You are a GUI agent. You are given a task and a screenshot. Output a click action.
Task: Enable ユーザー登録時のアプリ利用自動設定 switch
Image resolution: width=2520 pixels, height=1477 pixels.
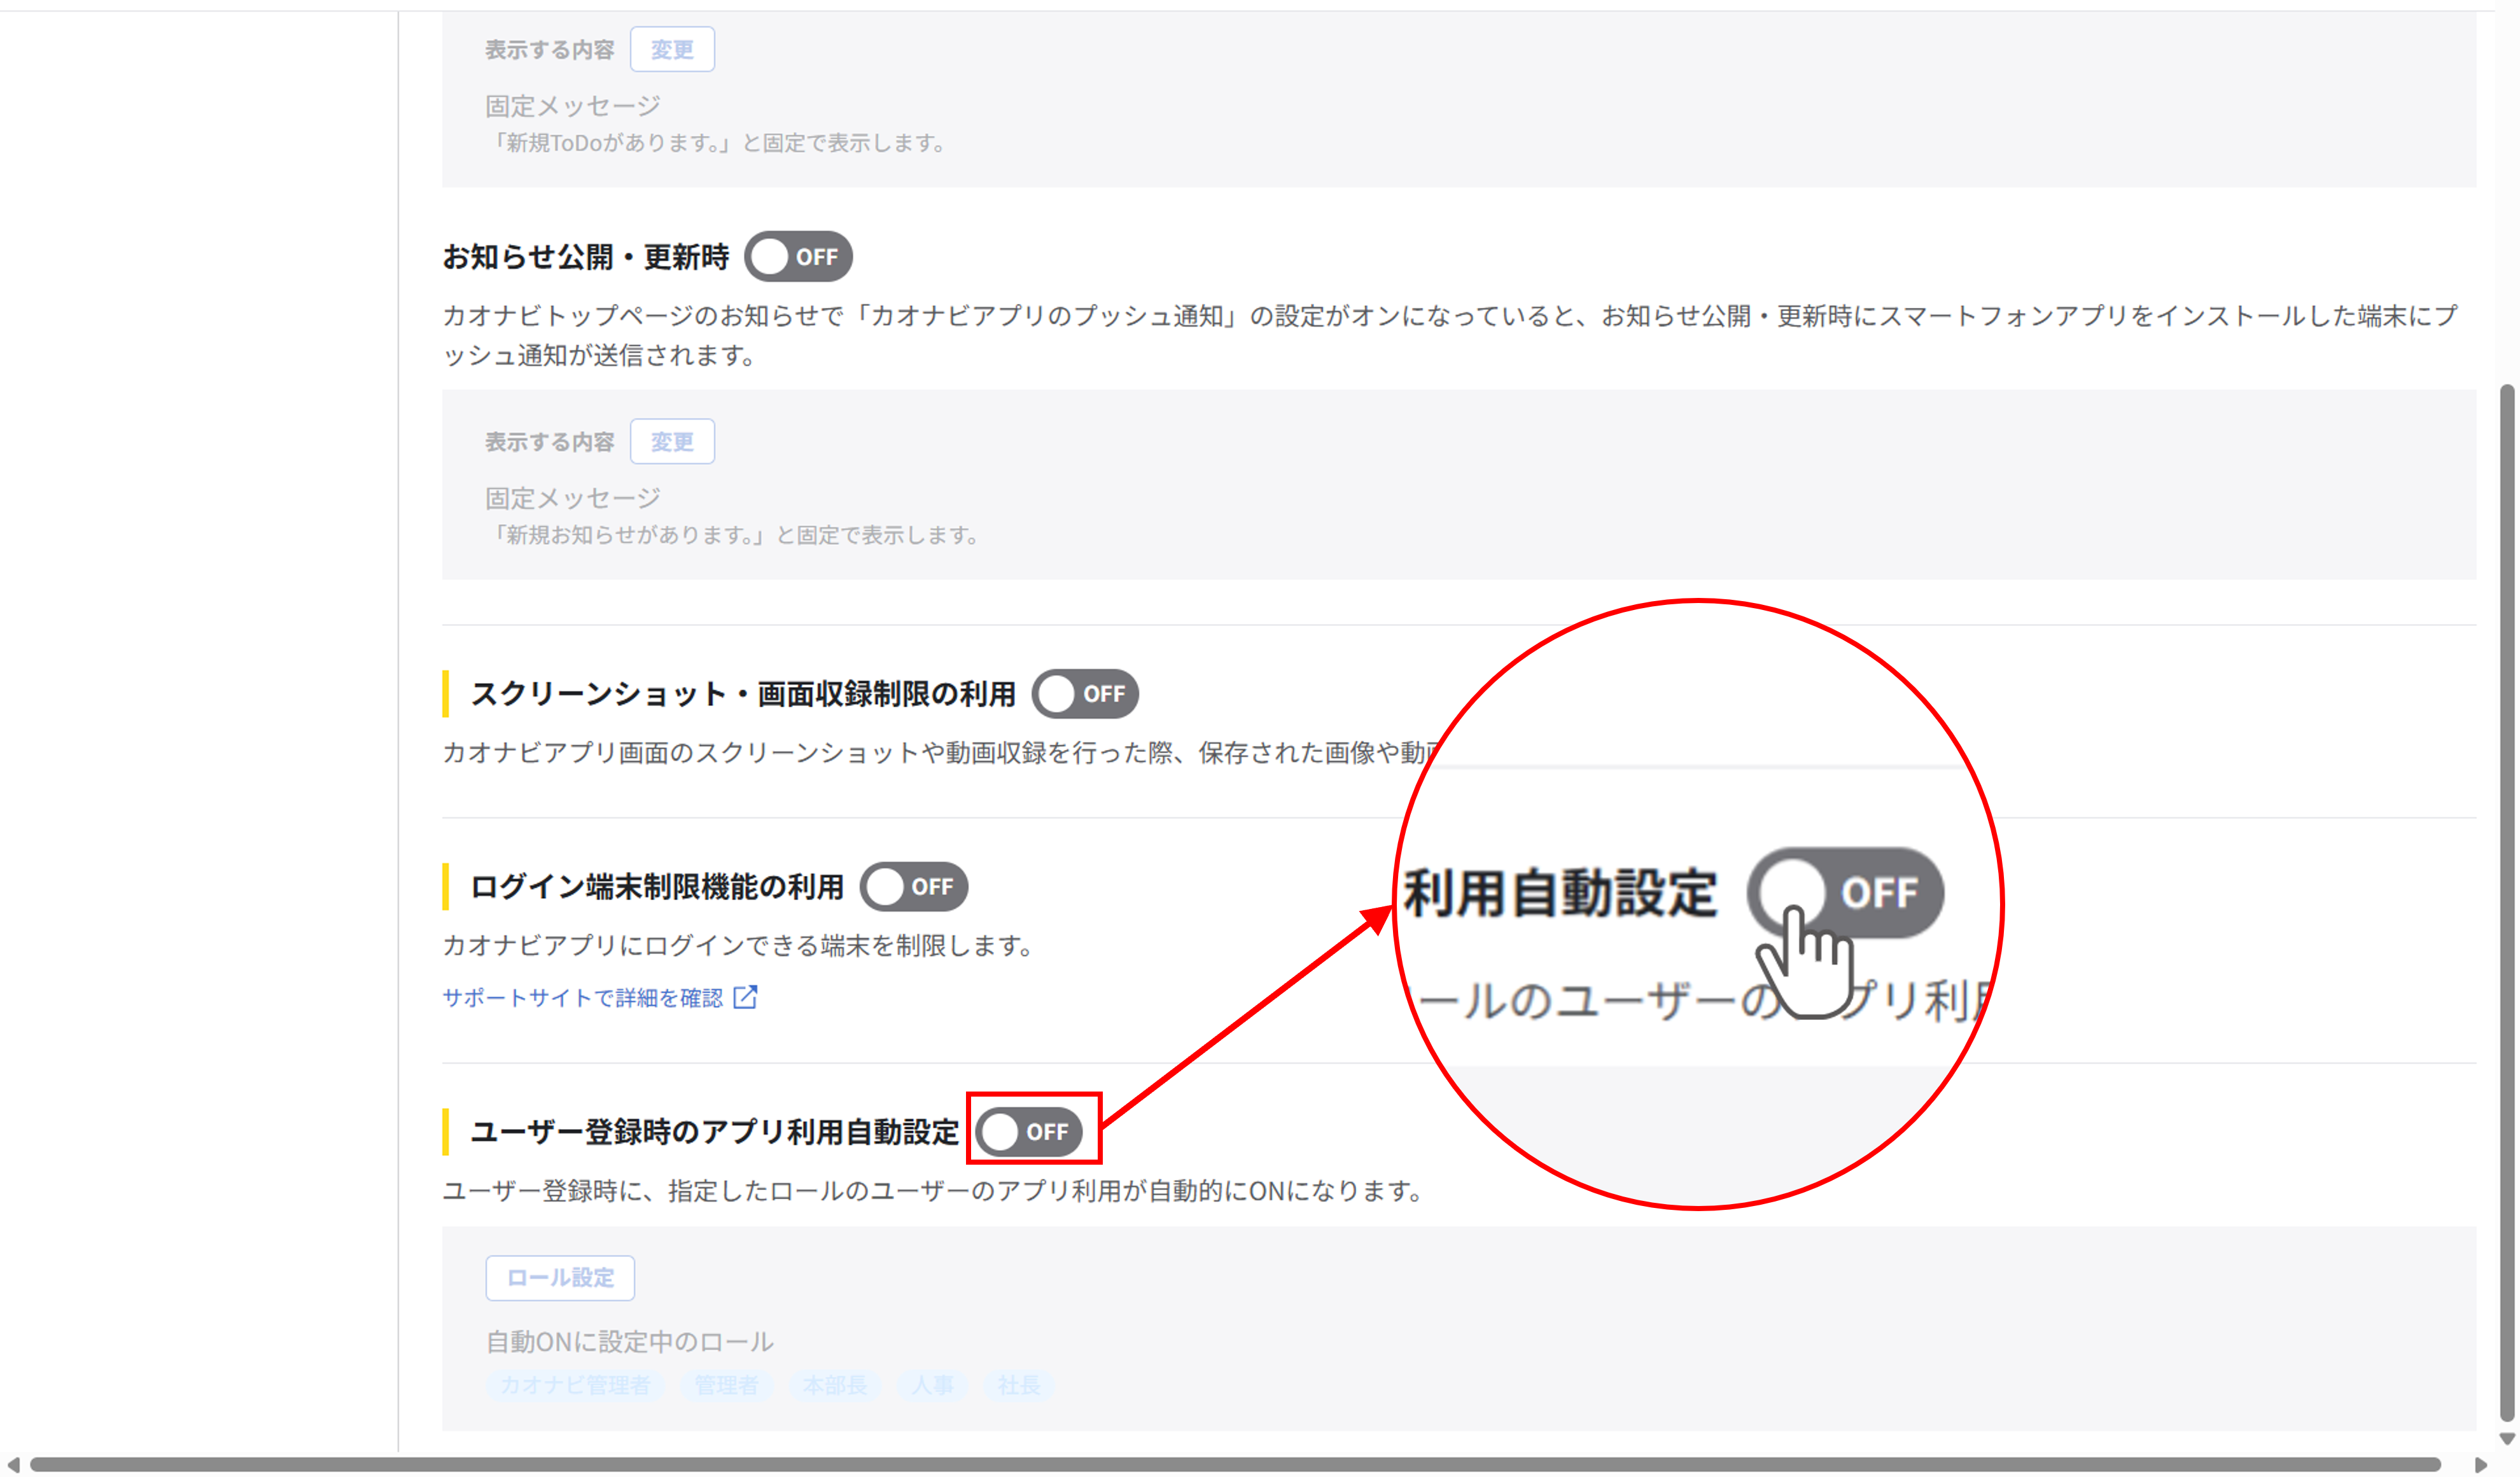pyautogui.click(x=1029, y=1131)
